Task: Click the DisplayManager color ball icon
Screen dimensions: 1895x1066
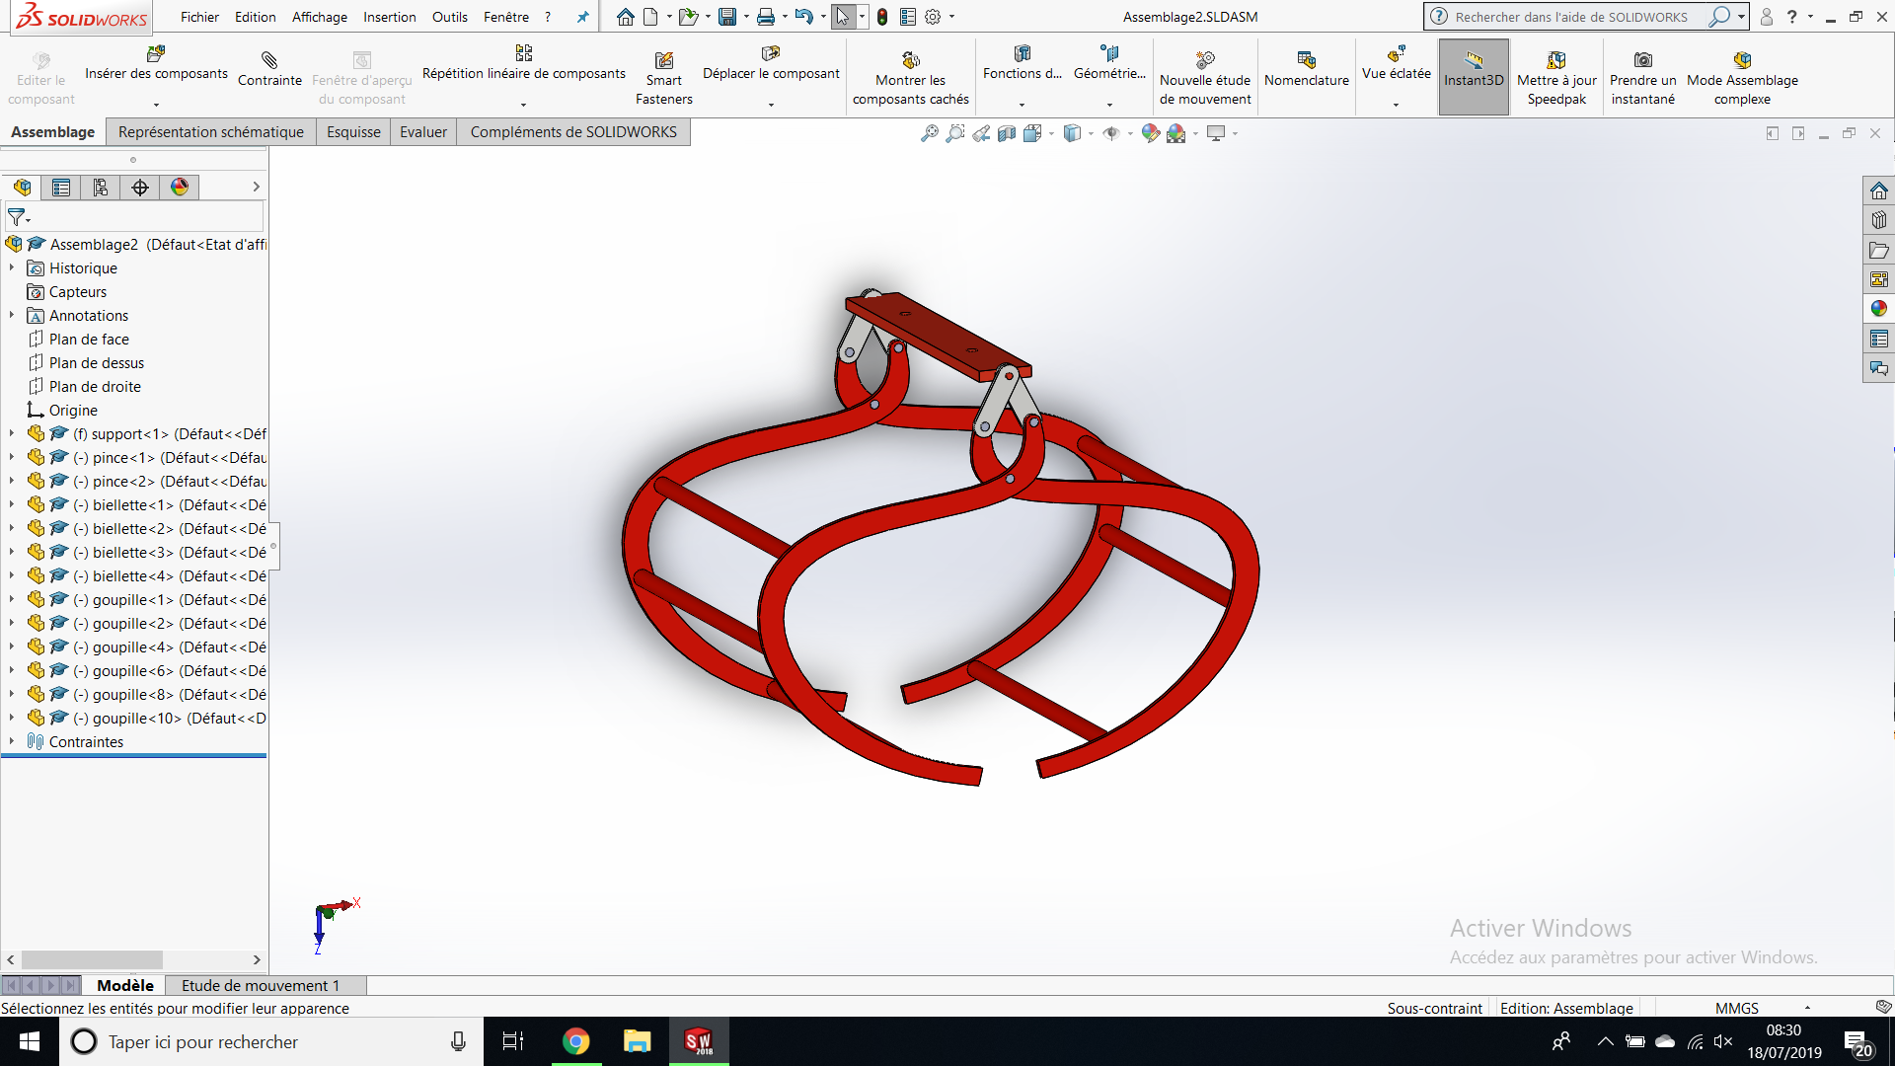Action: coord(180,188)
